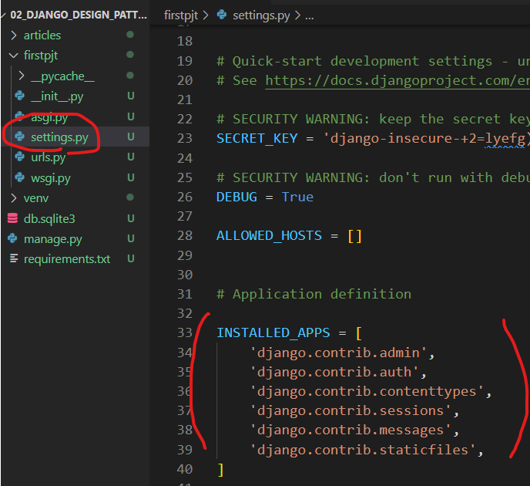
Task: Click the text file icon beside requirements.txt
Action: [x=14, y=258]
